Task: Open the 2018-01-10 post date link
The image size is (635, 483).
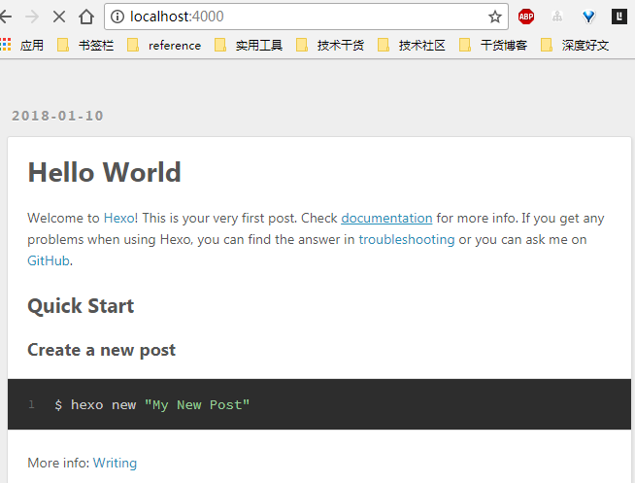Action: coord(57,116)
